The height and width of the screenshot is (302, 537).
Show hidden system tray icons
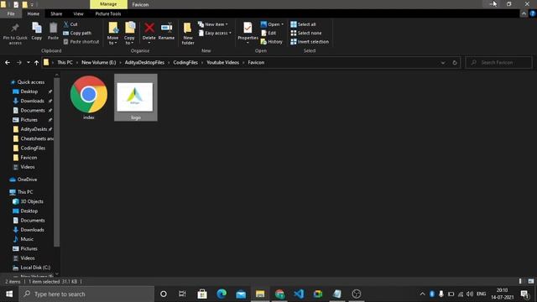[422, 294]
